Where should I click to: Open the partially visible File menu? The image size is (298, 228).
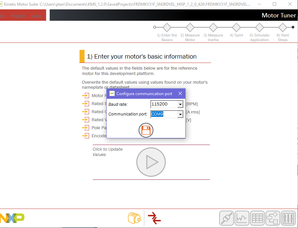point(2,16)
